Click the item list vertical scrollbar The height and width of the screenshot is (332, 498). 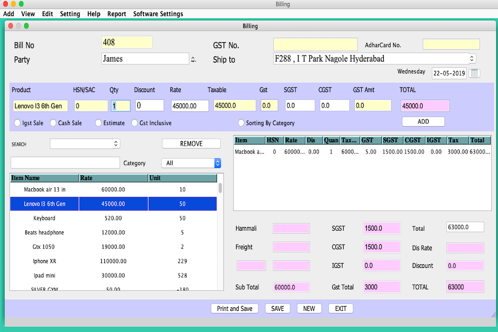(221, 188)
